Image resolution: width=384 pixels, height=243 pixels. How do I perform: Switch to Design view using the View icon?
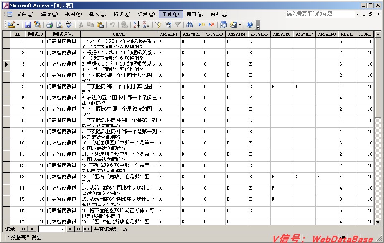point(11,25)
